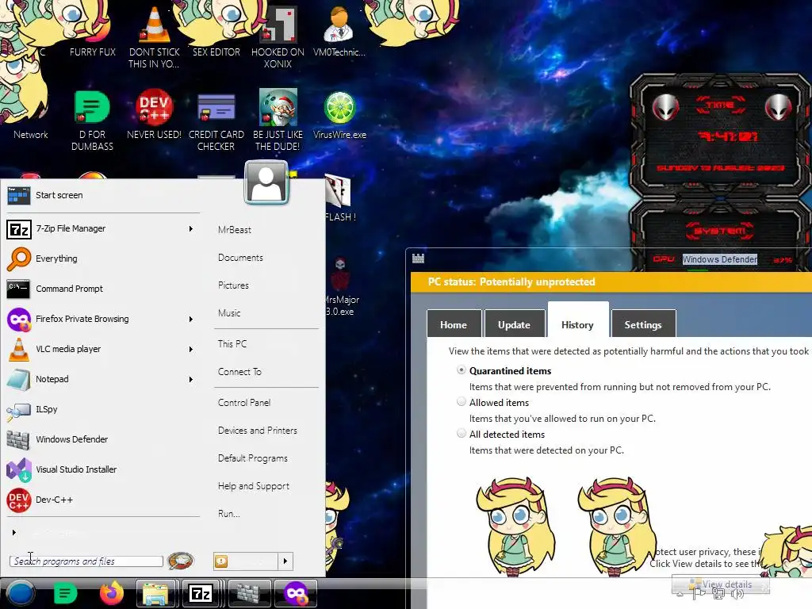Image resolution: width=812 pixels, height=609 pixels.
Task: Select the All detected items option
Action: coord(461,434)
